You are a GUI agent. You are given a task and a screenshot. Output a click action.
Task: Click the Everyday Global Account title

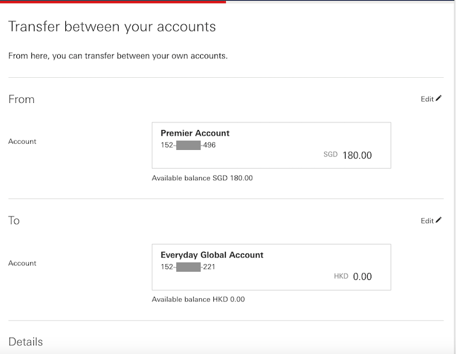pos(212,255)
